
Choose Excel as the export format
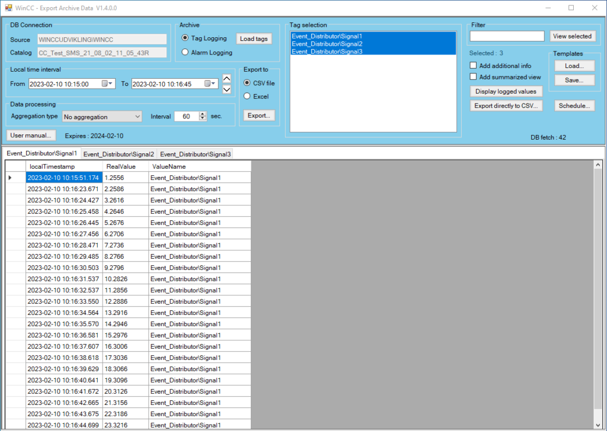click(248, 97)
